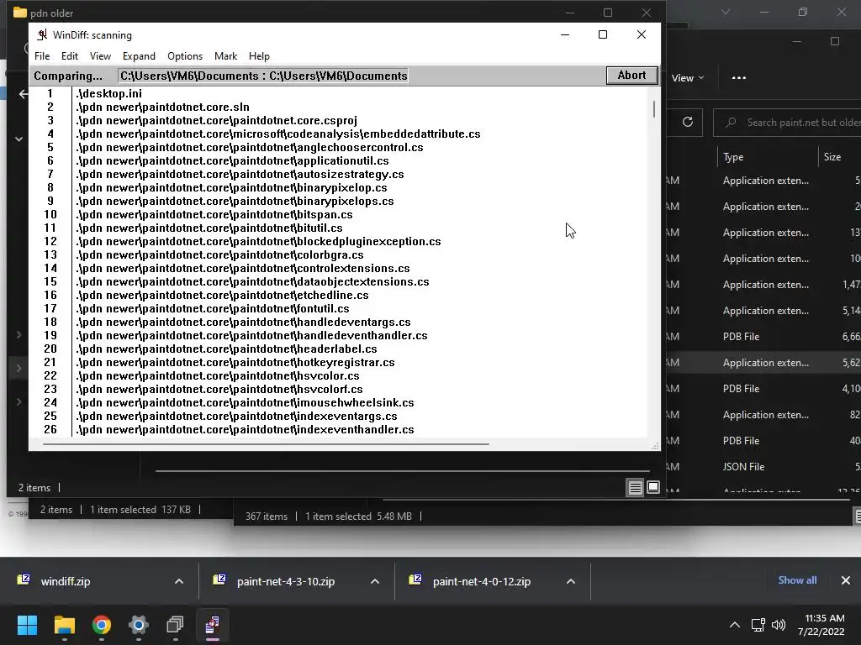The image size is (861, 645).
Task: Select the autosizestrategy.cs row
Action: 240,174
